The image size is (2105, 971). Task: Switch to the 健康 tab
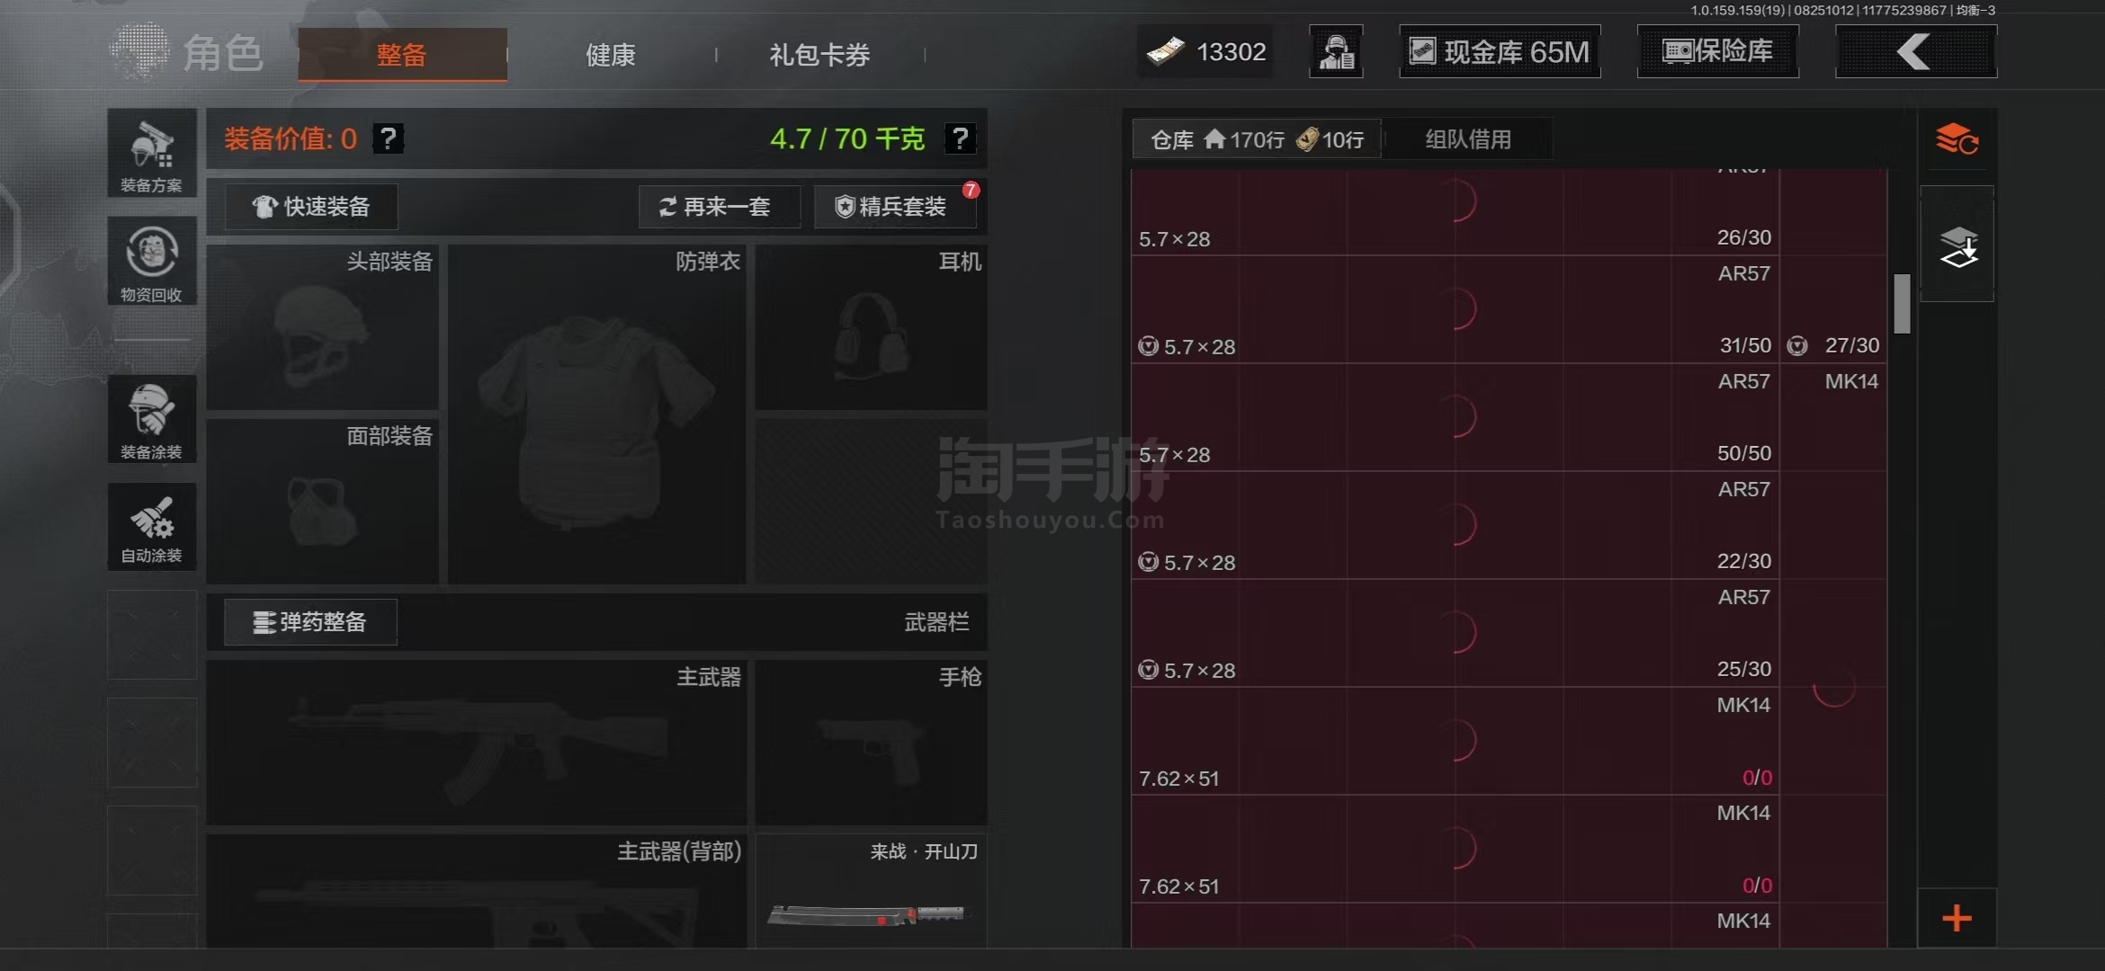[611, 55]
